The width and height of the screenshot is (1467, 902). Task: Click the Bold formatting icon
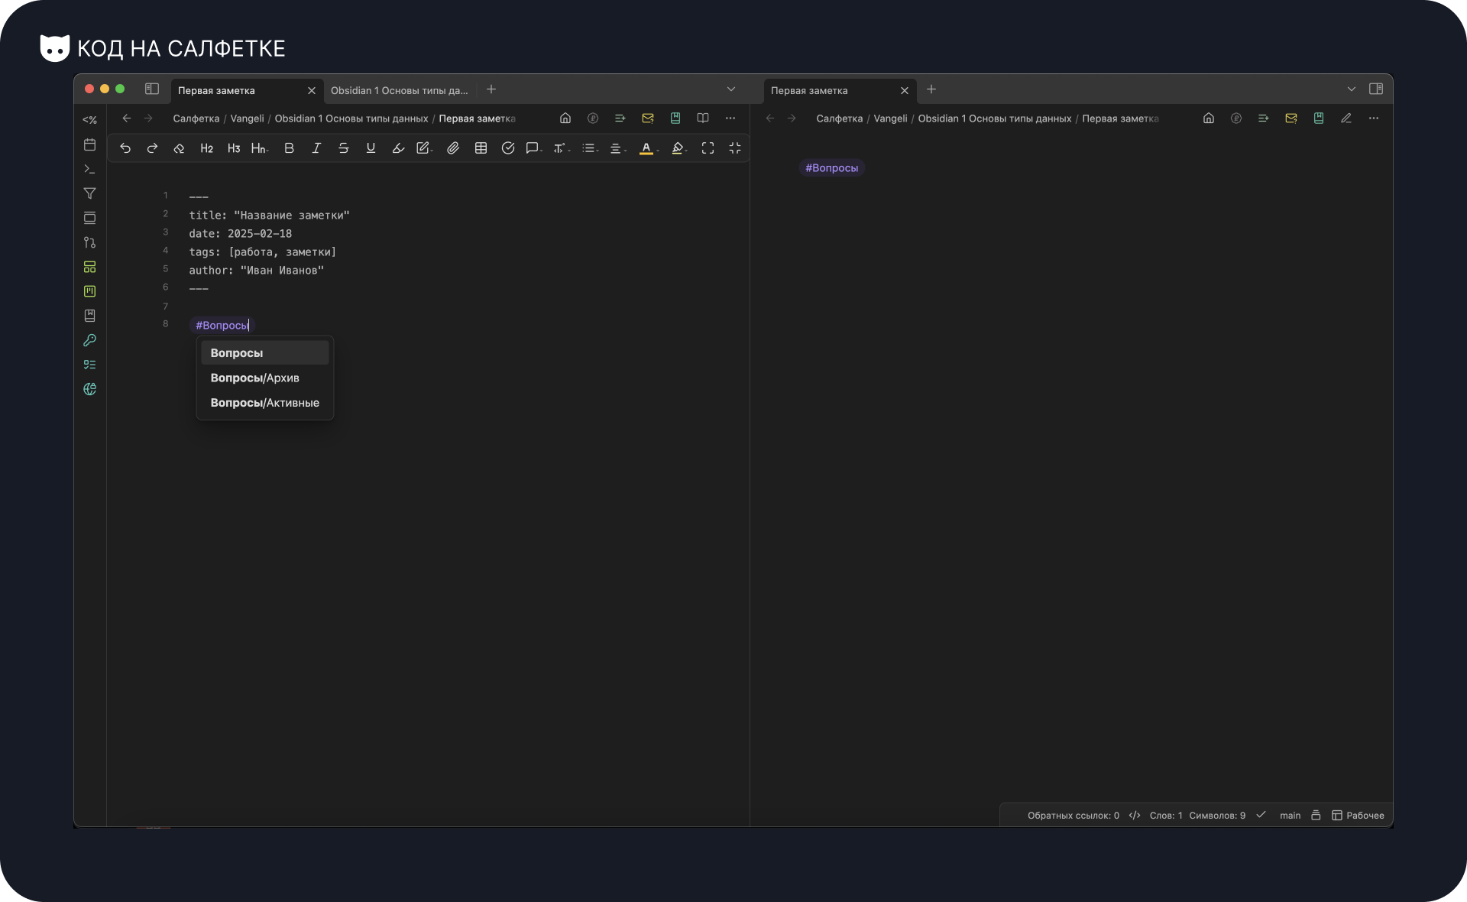[x=289, y=148]
